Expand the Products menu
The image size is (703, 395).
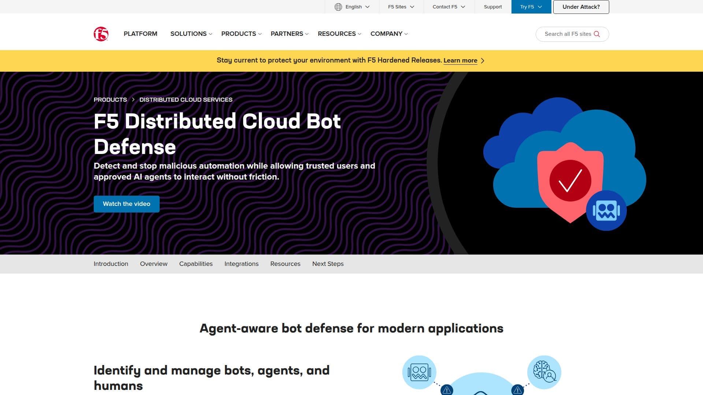click(241, 34)
